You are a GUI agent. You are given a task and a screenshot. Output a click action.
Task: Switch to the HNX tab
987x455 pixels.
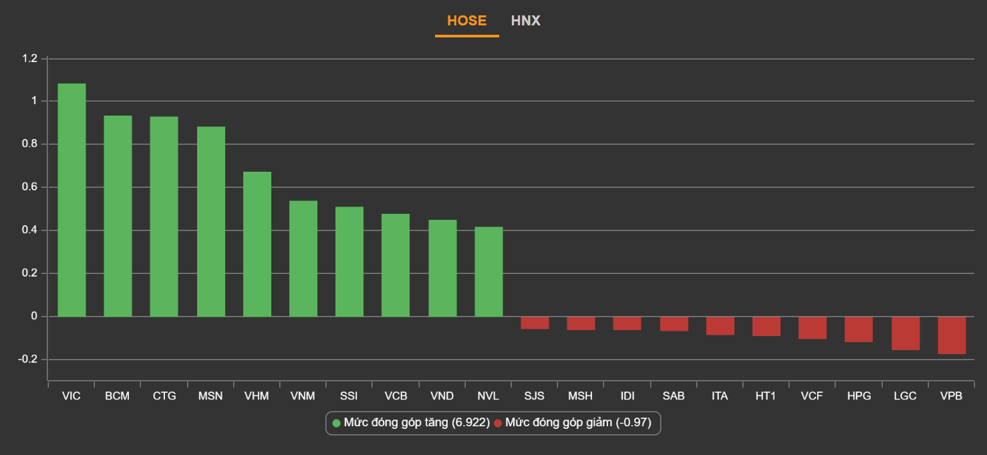pyautogui.click(x=525, y=21)
